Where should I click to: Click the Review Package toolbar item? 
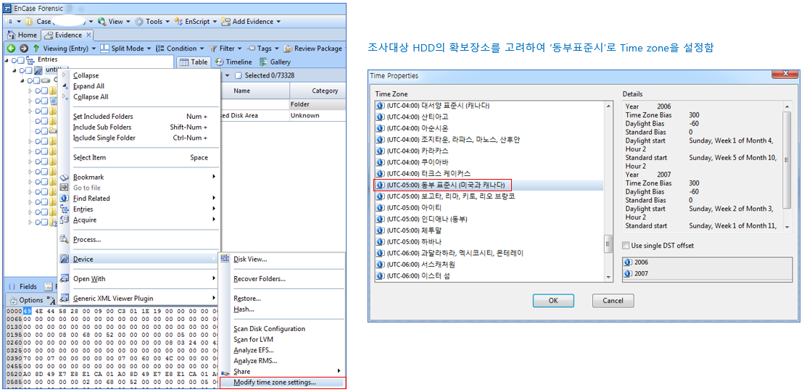click(x=312, y=48)
